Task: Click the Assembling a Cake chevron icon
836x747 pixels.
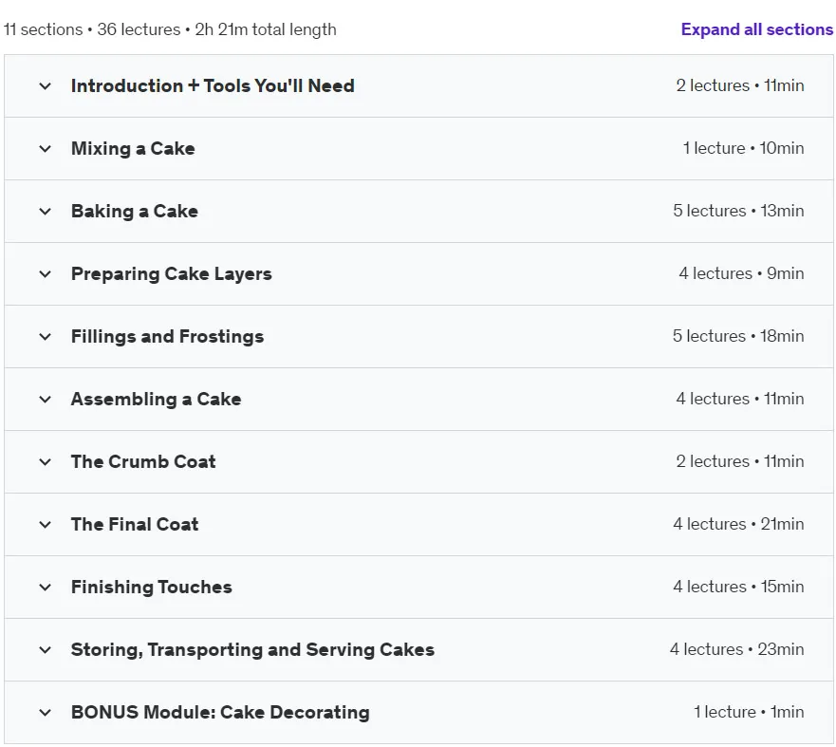Action: 46,400
